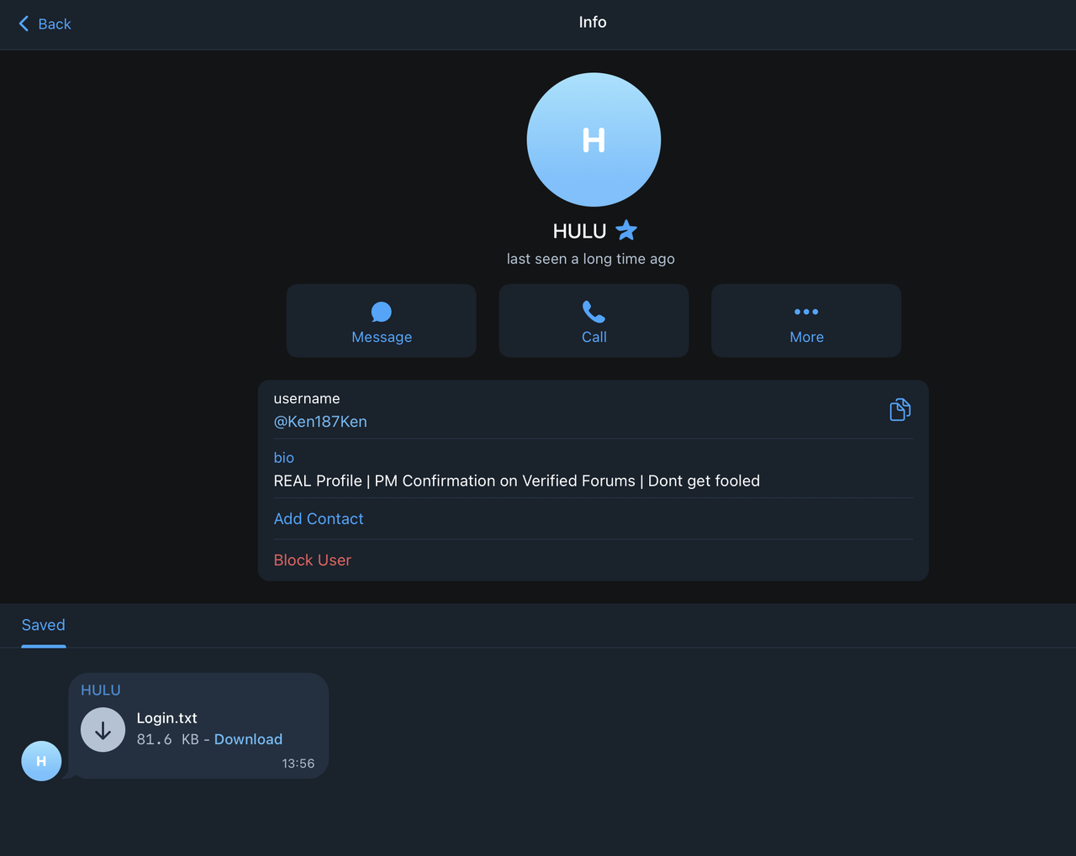Image resolution: width=1076 pixels, height=856 pixels.
Task: Click the Download link for Login.txt
Action: [248, 739]
